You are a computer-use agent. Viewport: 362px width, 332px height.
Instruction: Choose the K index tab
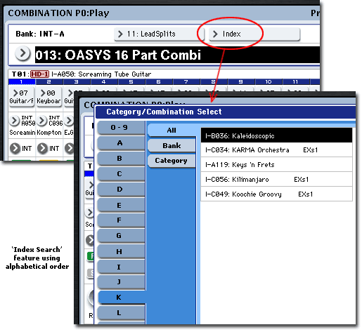[122, 298]
